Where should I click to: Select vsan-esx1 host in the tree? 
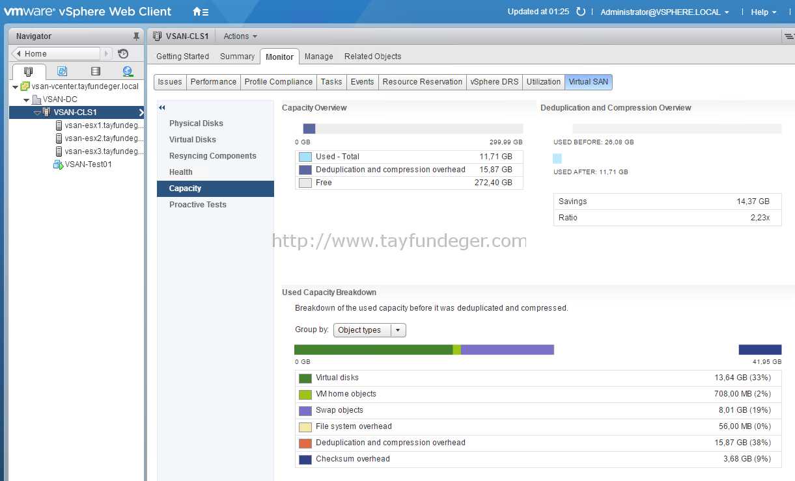pos(104,125)
